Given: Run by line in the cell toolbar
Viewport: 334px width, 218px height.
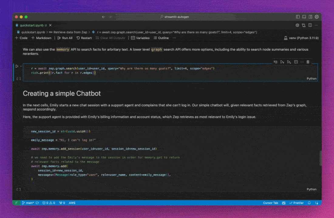Looking at the screenshot, I should [x=275, y=62].
